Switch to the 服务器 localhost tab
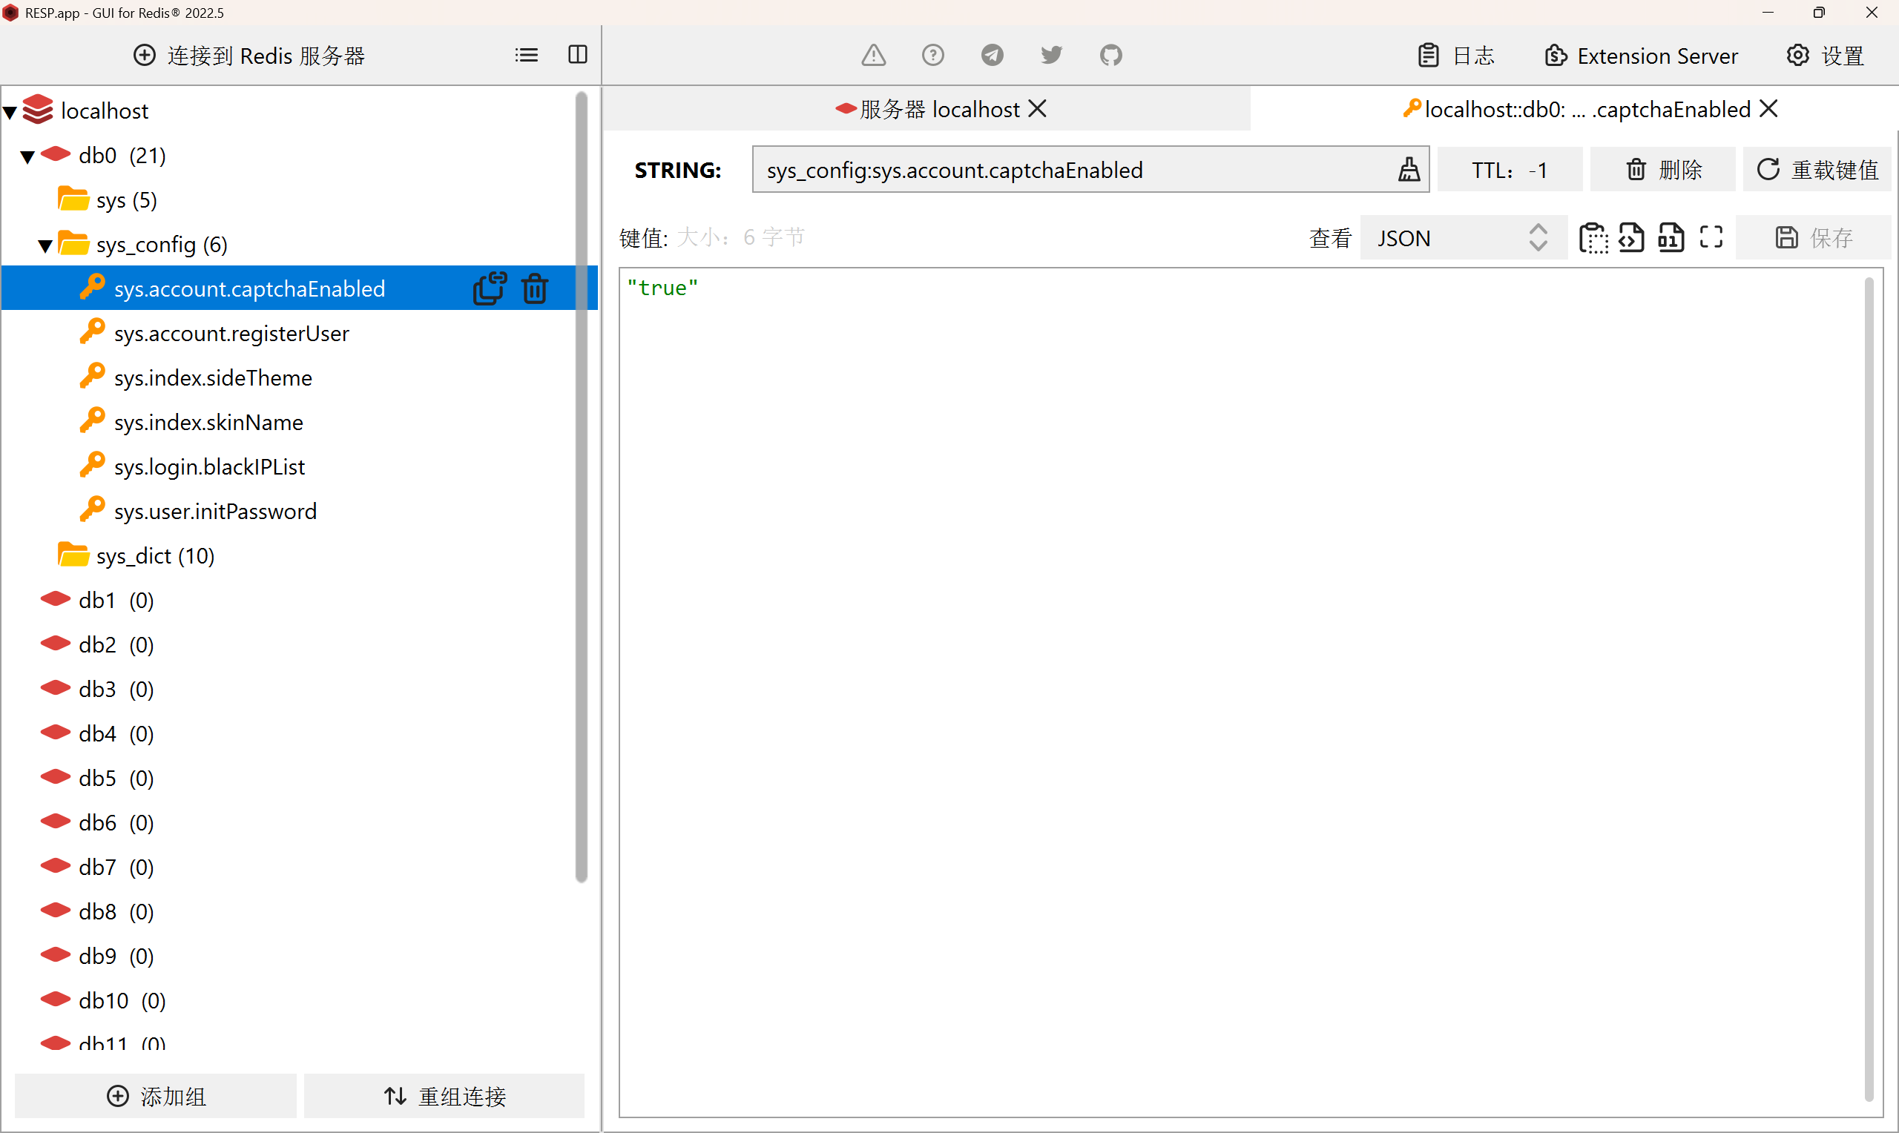 (939, 109)
